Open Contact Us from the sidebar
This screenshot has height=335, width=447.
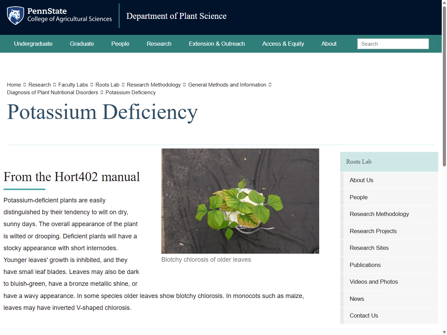(364, 315)
